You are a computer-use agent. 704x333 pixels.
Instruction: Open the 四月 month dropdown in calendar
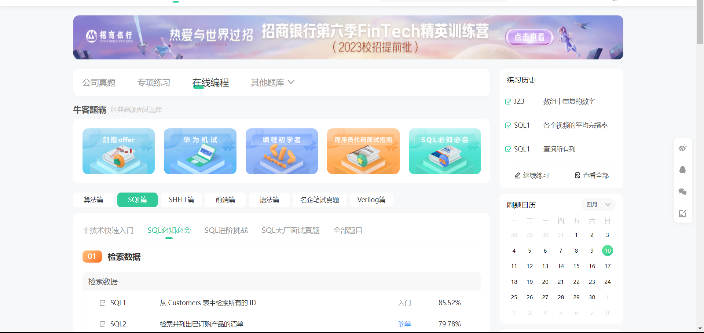coord(598,205)
